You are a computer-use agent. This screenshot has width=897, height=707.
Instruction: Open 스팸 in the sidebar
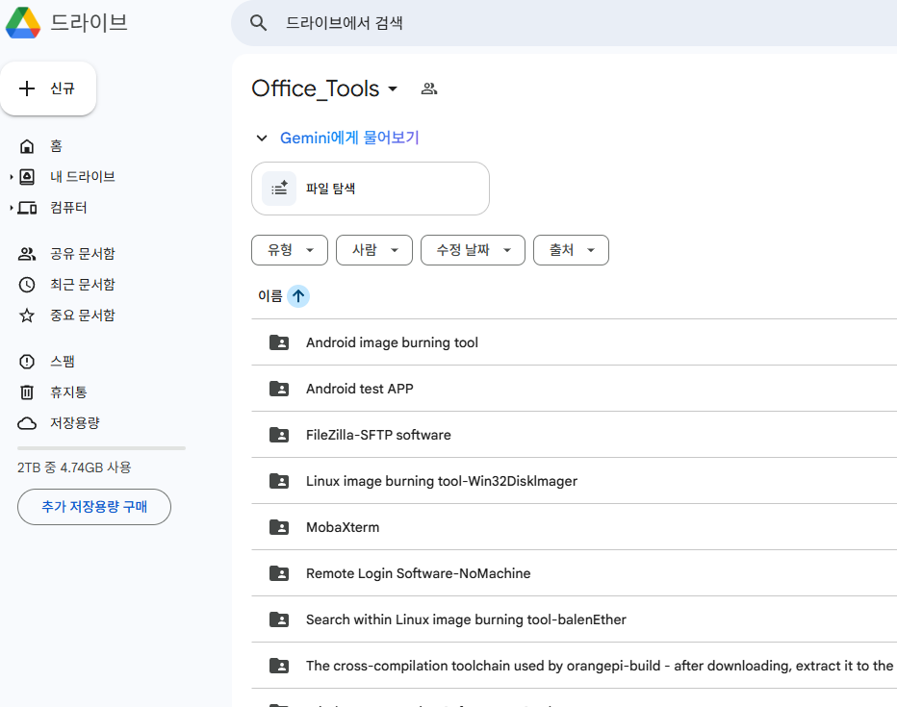(63, 362)
